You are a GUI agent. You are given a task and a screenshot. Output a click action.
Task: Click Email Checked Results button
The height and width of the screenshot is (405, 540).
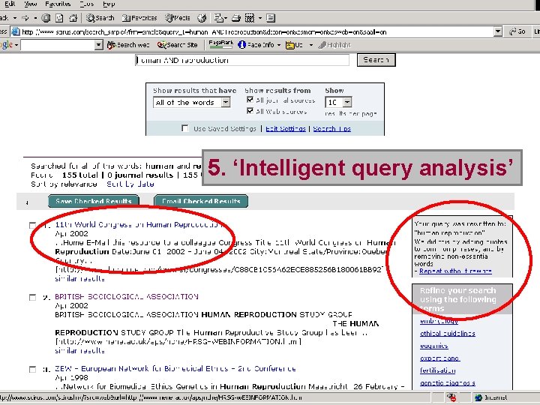click(201, 201)
